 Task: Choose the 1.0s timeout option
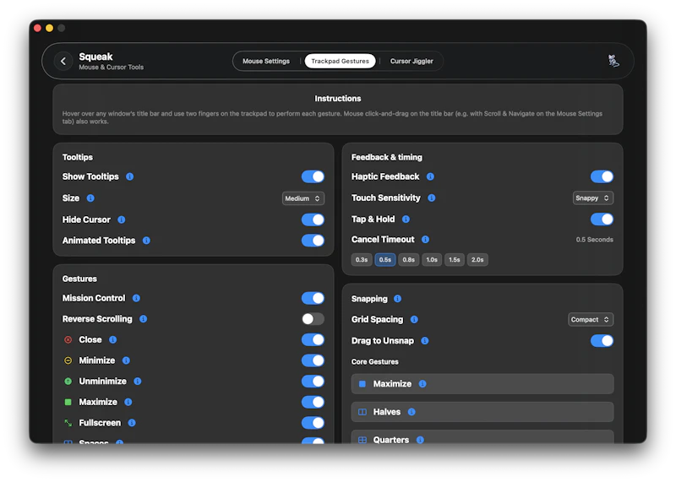coord(432,260)
